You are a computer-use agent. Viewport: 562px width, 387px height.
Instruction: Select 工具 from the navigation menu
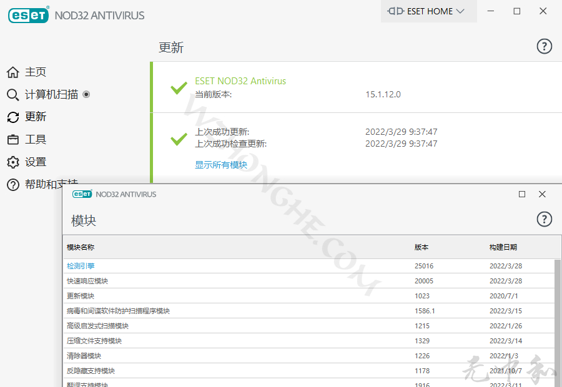click(36, 139)
